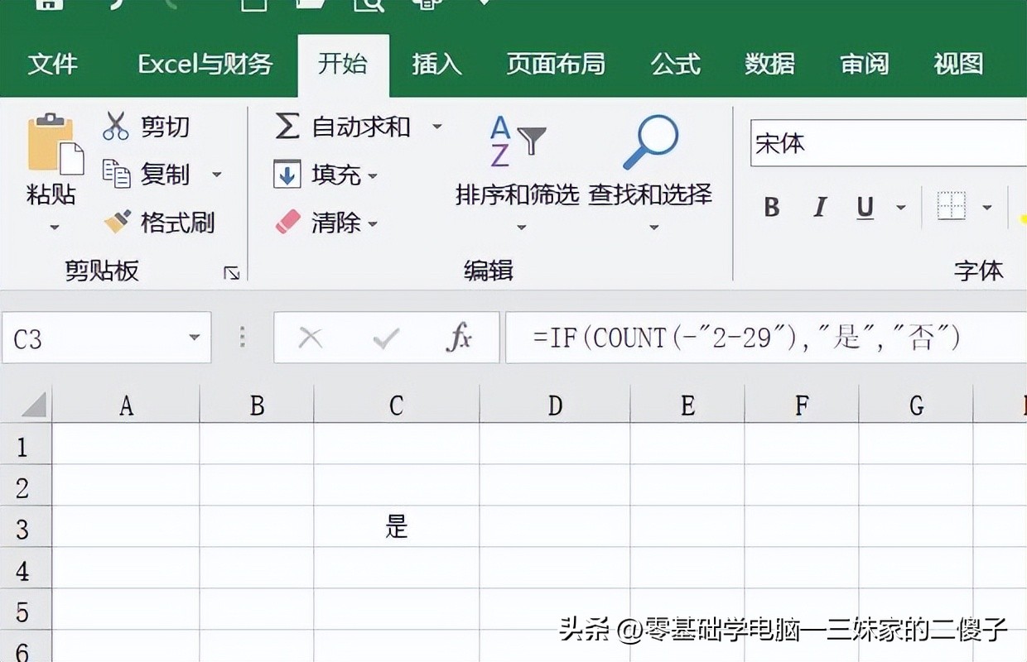Click the Copy icon

click(116, 174)
